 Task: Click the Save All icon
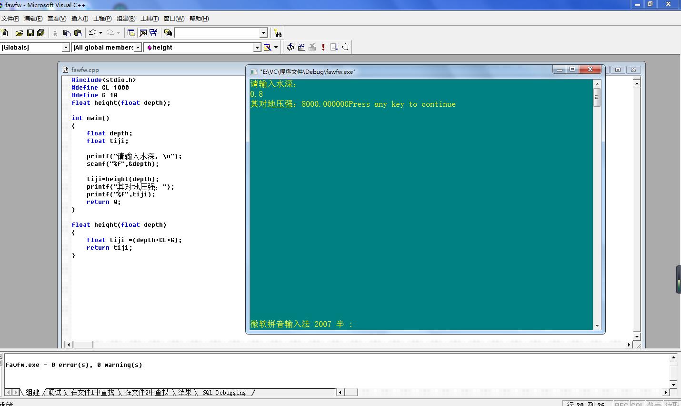coord(41,33)
